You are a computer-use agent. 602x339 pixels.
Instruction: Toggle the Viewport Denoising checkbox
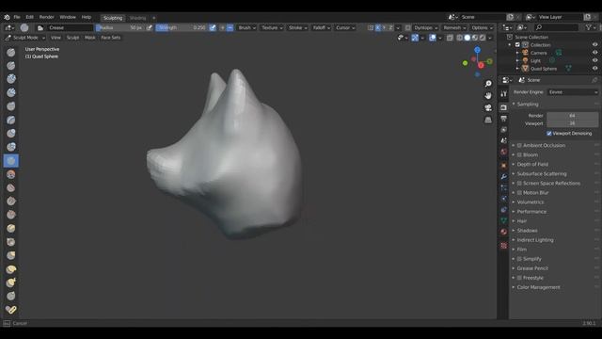point(549,134)
